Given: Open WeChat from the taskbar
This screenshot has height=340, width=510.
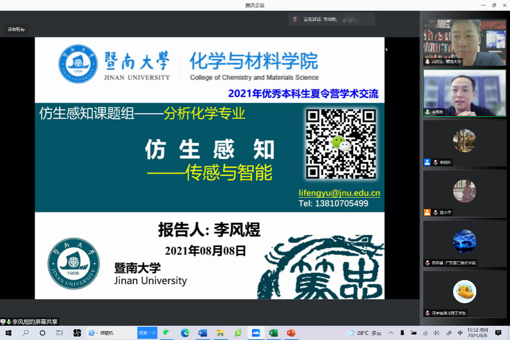Looking at the screenshot, I should 167,333.
